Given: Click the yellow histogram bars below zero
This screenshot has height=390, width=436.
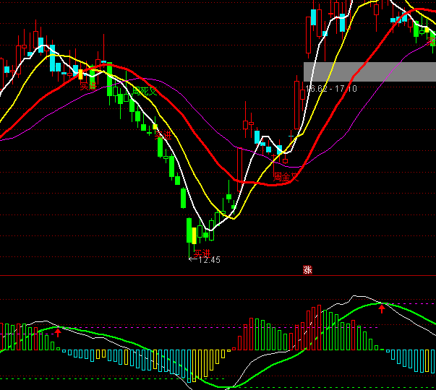Looking at the screenshot, I should 134,359.
